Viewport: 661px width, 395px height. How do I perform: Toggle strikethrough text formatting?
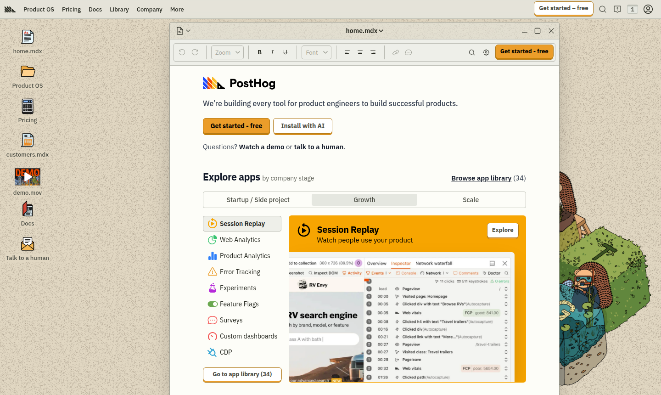pos(285,52)
